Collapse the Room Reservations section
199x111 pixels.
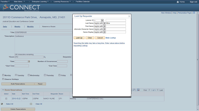pos(3,90)
